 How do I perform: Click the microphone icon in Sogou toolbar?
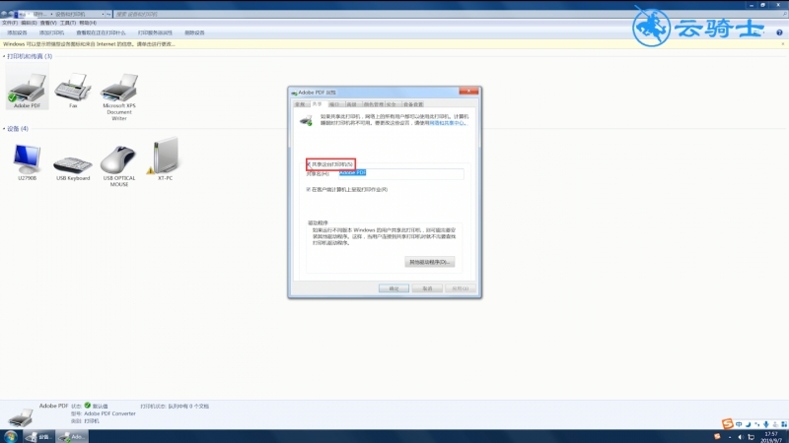coord(766,424)
